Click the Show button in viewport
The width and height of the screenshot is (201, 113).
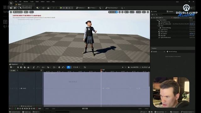pos(31,12)
